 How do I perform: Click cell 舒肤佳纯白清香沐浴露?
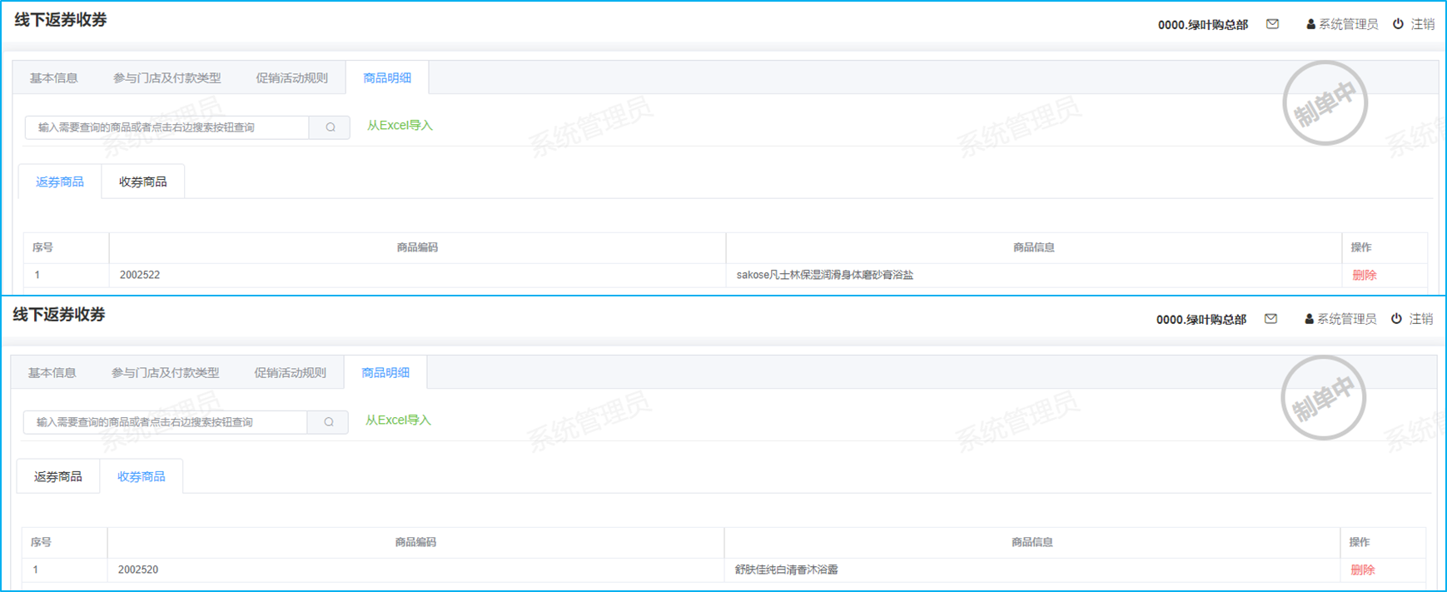(x=1032, y=570)
